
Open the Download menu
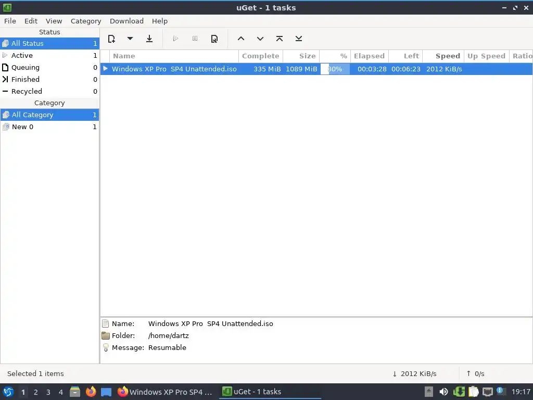[126, 21]
